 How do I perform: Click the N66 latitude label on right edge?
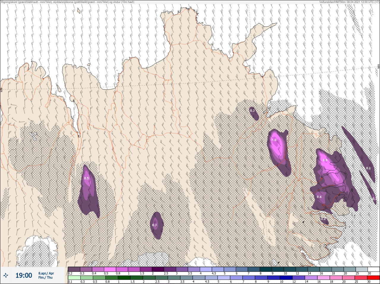point(379,66)
